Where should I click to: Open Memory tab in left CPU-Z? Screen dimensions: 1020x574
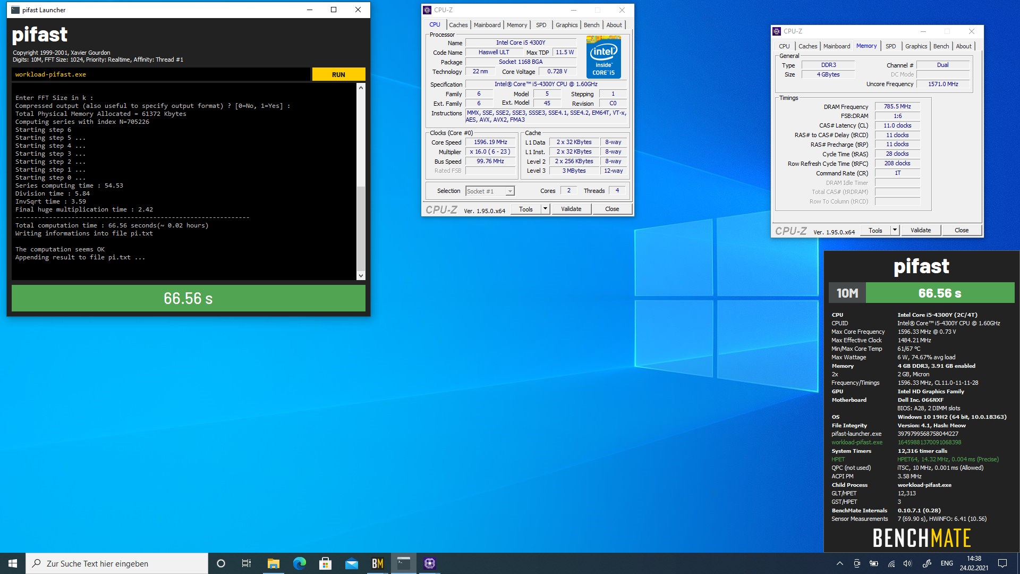pos(517,25)
